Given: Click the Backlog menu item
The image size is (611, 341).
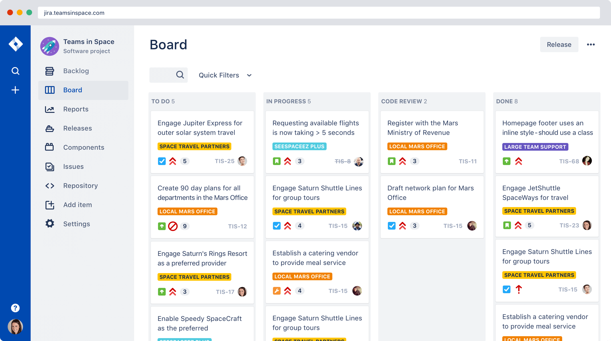Looking at the screenshot, I should (x=76, y=70).
